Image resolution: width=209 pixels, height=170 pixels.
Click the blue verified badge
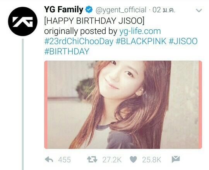click(x=89, y=10)
